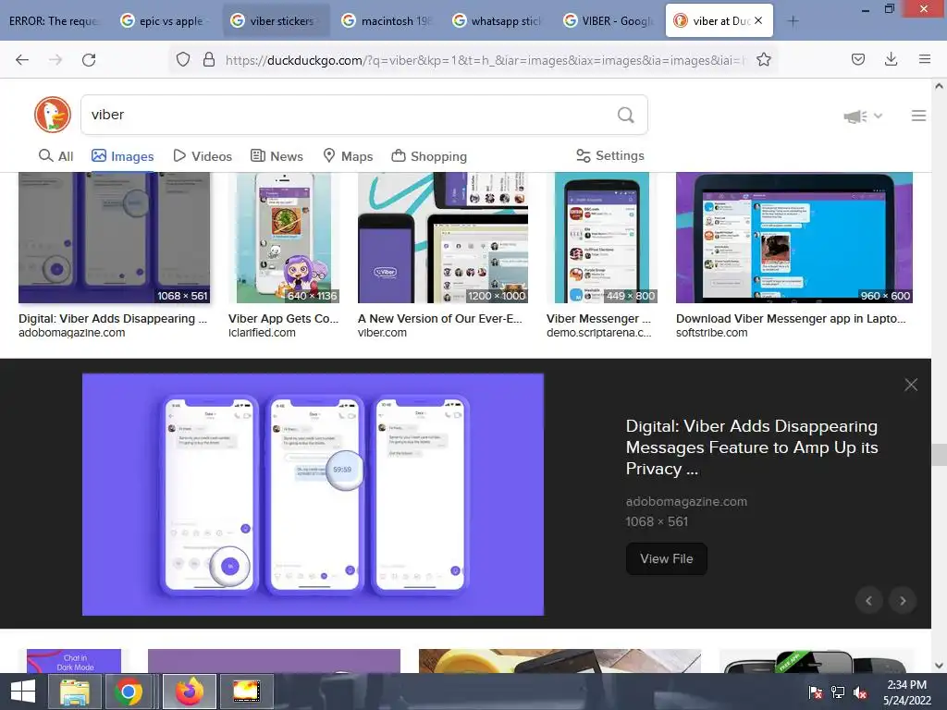Click the disabled forward arrow button
The height and width of the screenshot is (710, 947).
(55, 59)
